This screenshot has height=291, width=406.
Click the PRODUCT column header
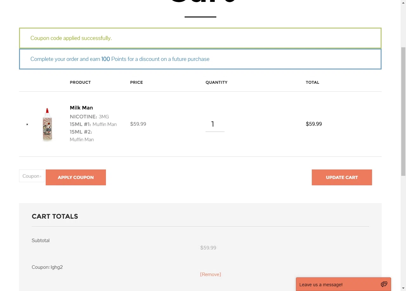[80, 82]
